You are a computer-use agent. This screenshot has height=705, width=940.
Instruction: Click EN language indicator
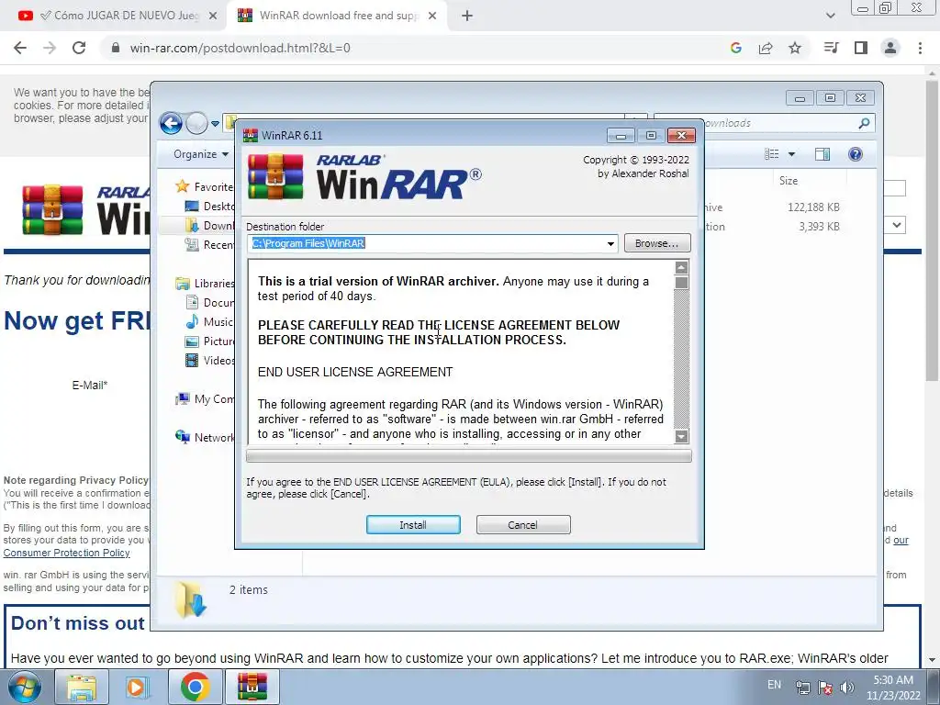pyautogui.click(x=775, y=685)
